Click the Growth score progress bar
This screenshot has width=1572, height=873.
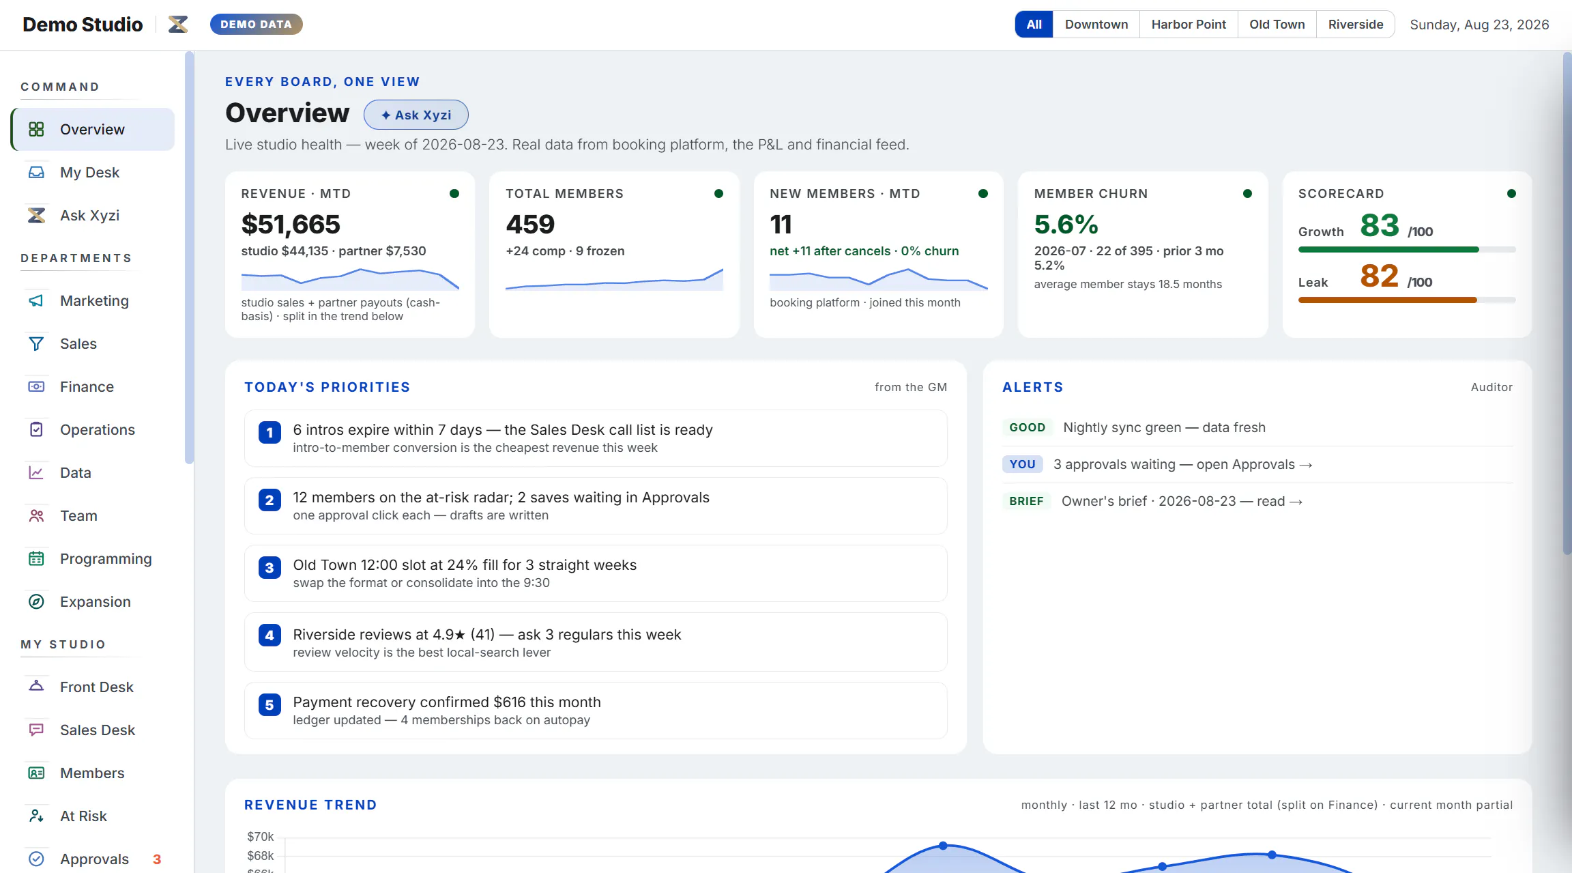point(1407,250)
